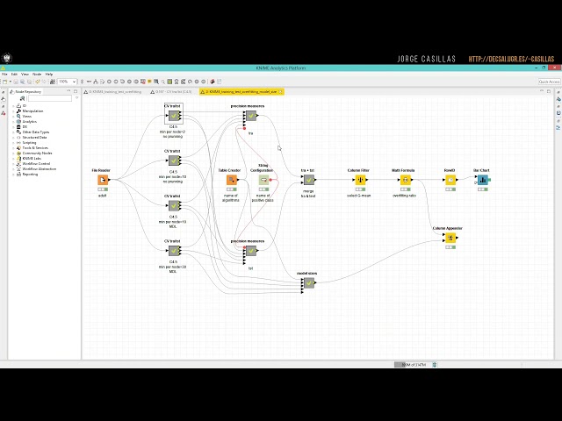Click the yellow annotation toolbar icon
Screen dimensions: 562x421
pos(149,82)
